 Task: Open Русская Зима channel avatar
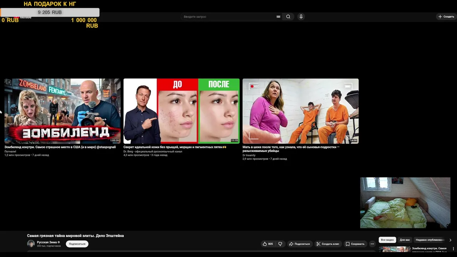click(31, 244)
